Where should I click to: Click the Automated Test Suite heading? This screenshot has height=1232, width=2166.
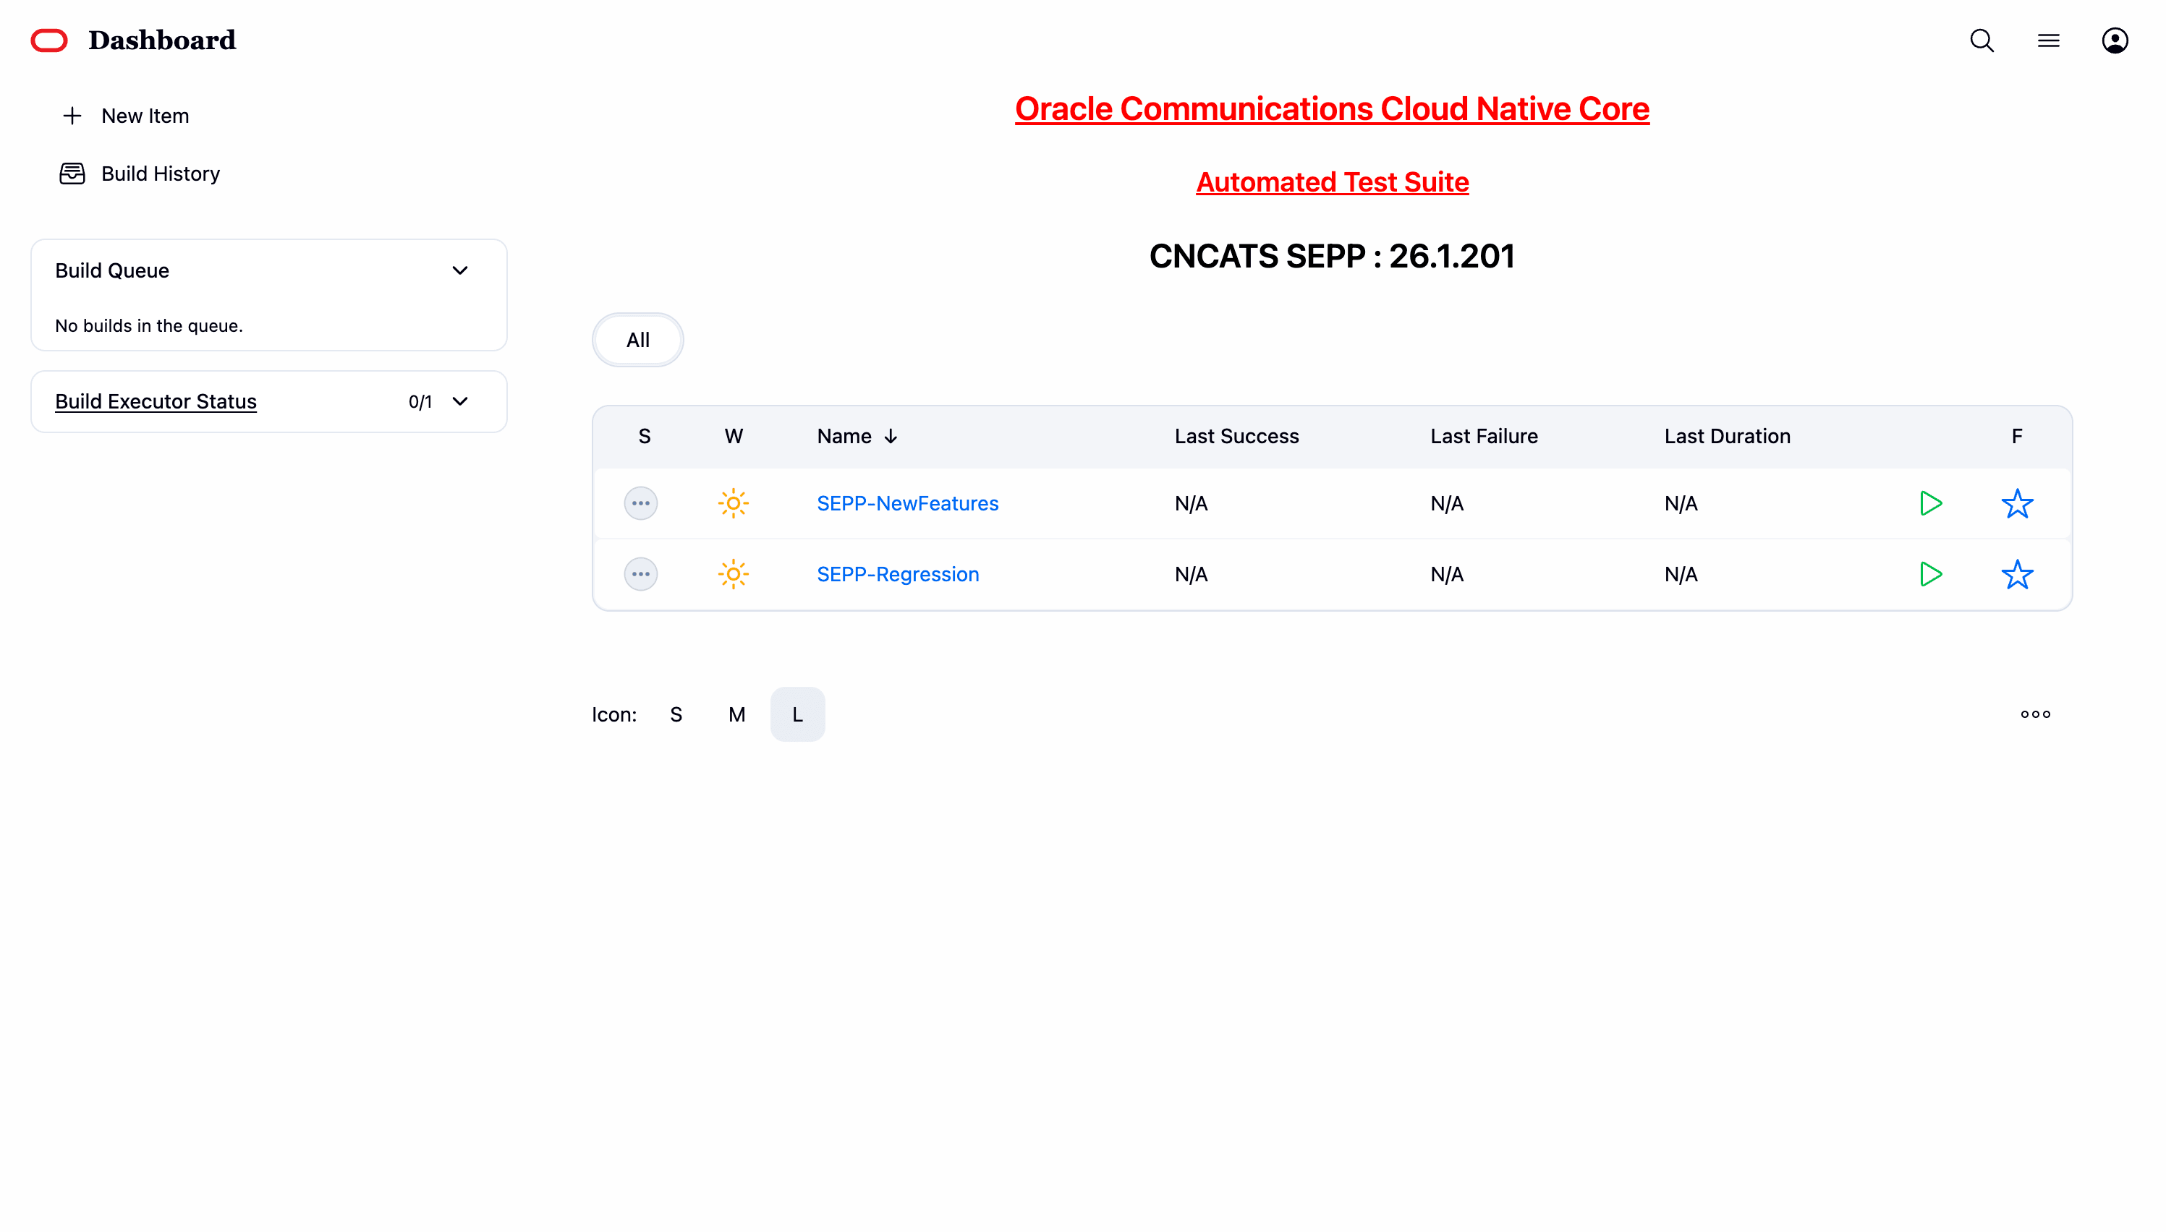tap(1331, 182)
